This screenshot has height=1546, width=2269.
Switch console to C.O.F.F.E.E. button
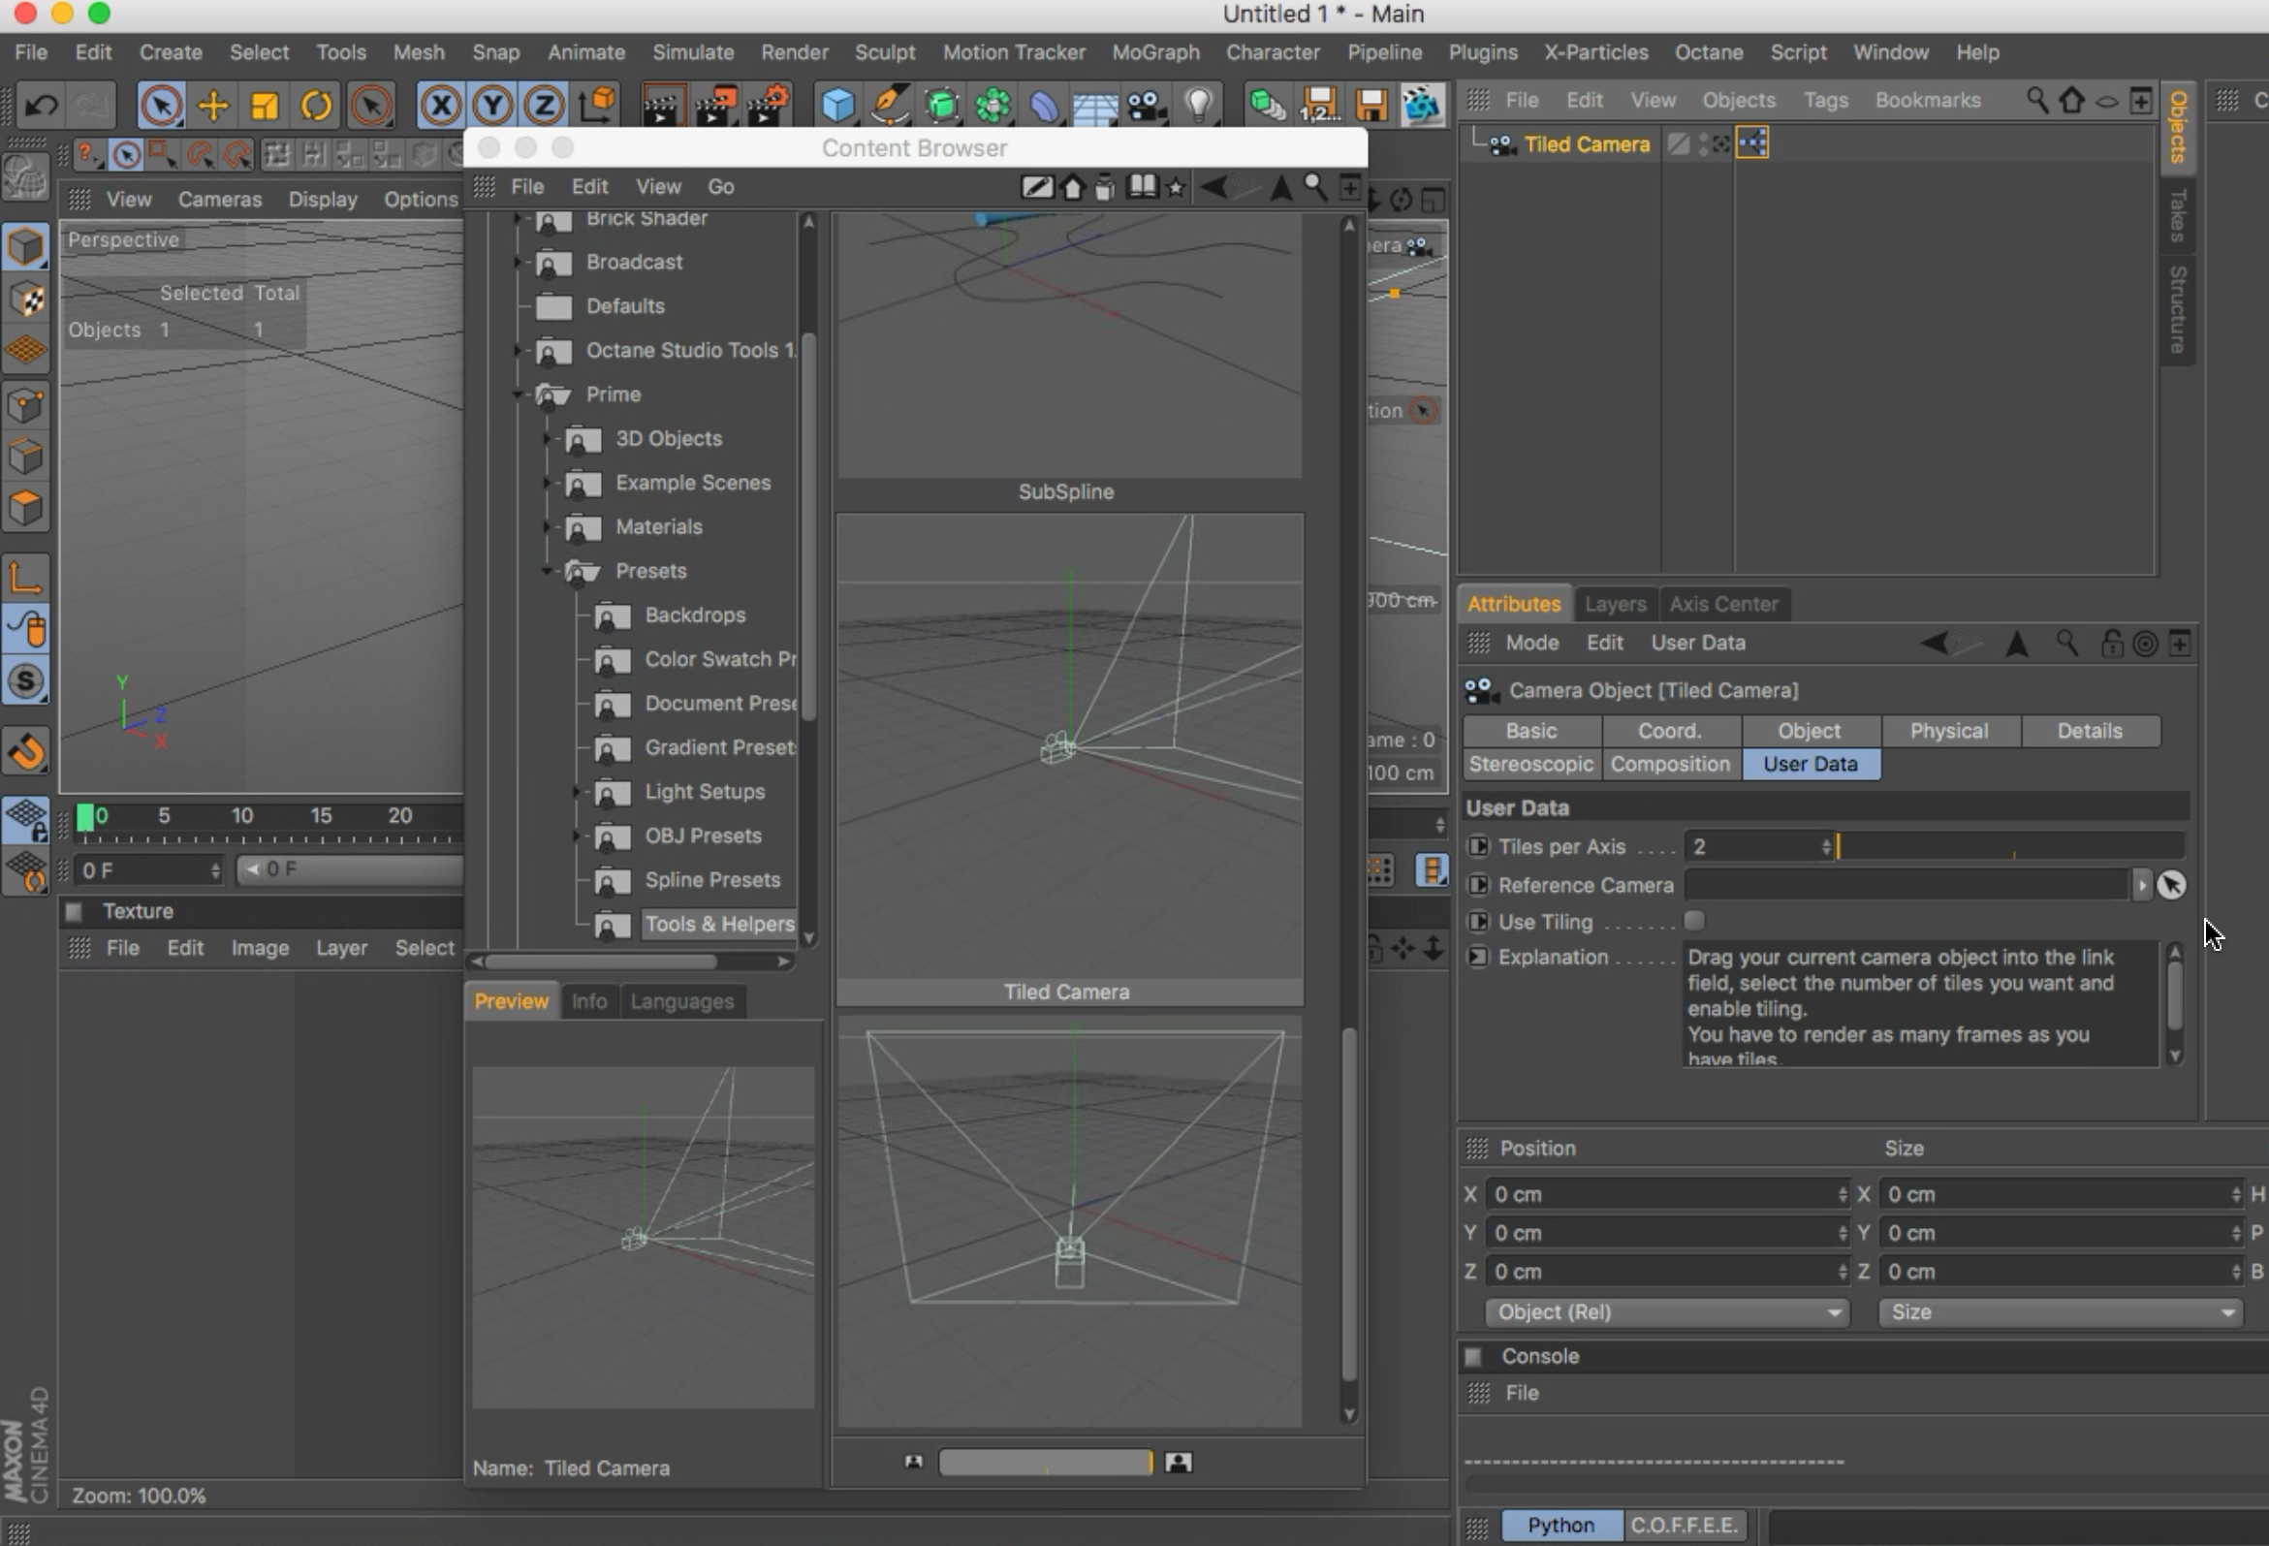1684,1525
